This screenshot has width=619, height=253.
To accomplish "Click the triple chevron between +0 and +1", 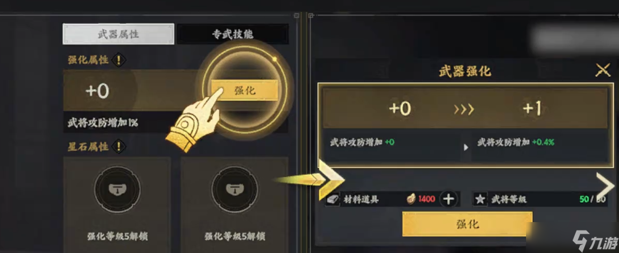I will [464, 109].
